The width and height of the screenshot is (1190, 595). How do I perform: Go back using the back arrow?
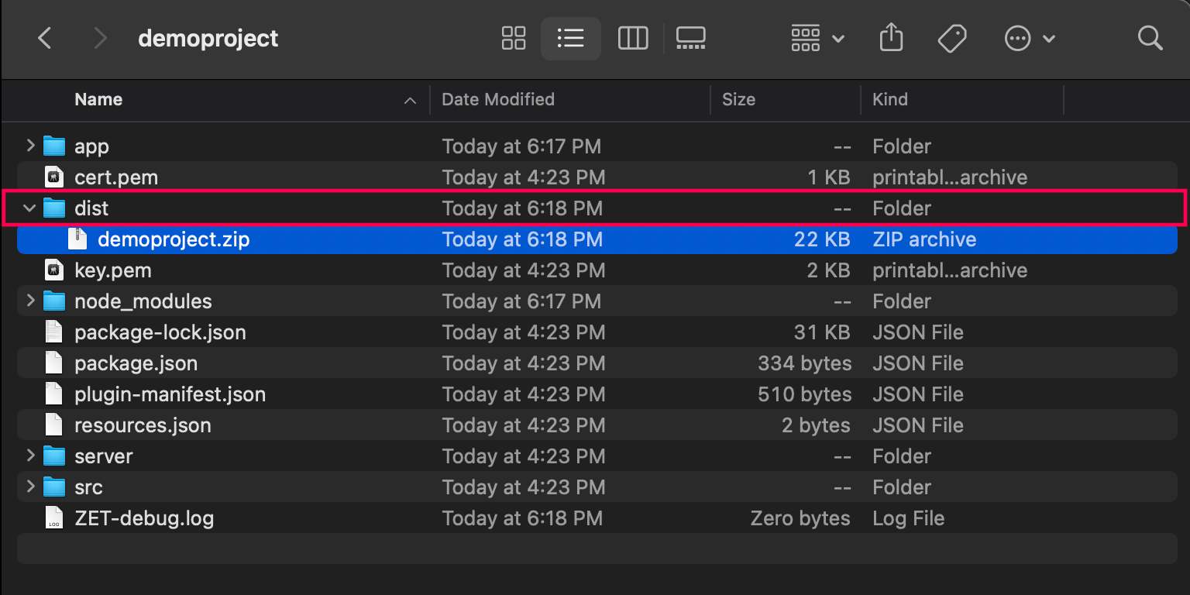point(45,38)
